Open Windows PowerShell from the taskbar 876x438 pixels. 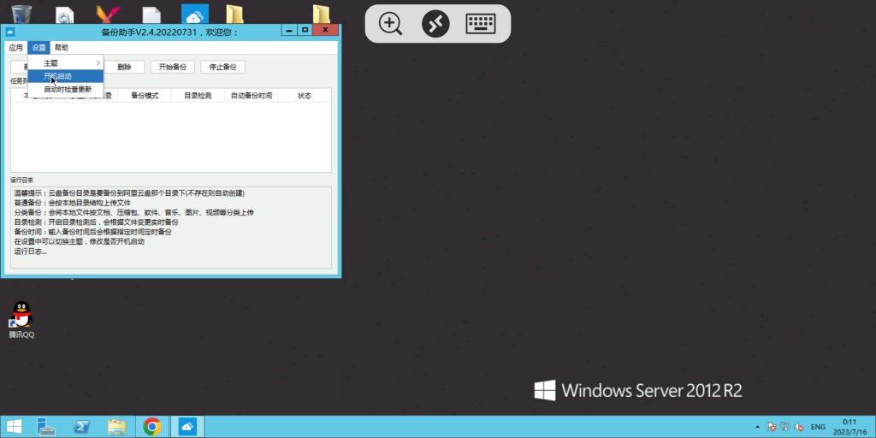pos(83,426)
